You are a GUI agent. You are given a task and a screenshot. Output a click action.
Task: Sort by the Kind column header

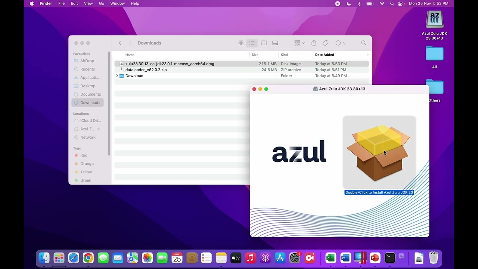(284, 55)
